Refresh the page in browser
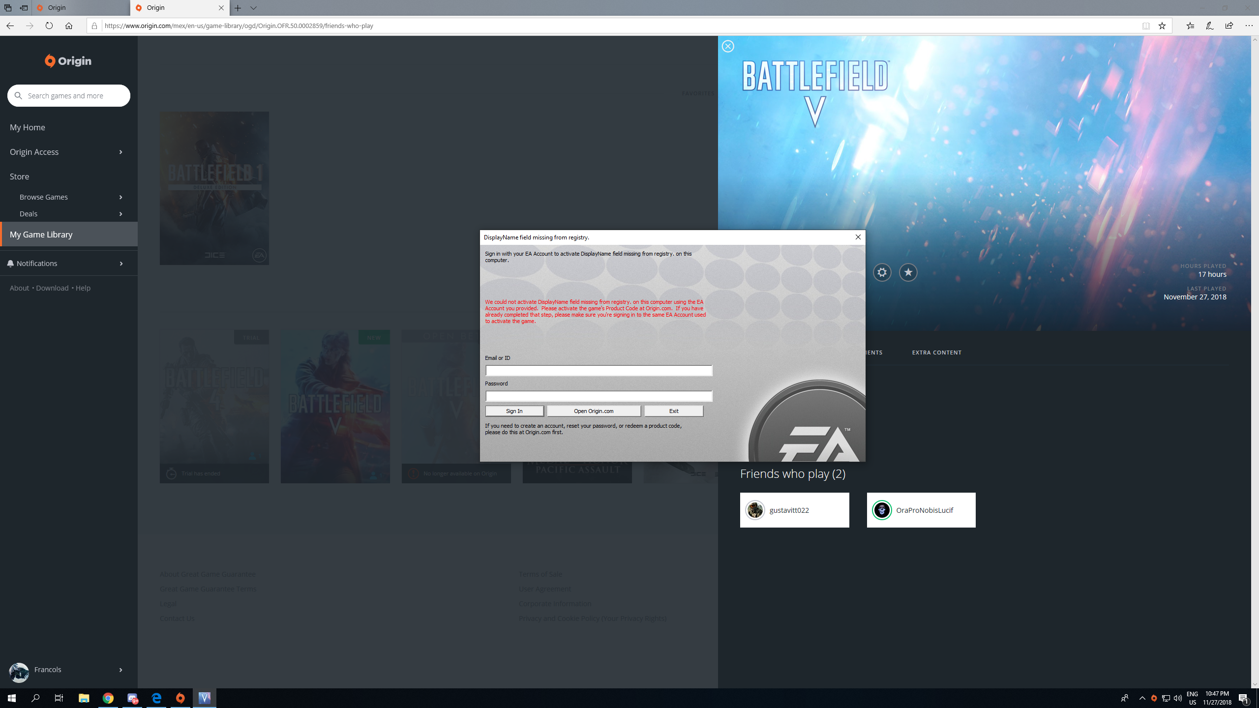1259x708 pixels. click(x=49, y=26)
